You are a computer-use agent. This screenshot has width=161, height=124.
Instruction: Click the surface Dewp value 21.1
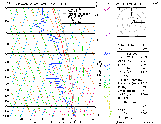[143, 61]
